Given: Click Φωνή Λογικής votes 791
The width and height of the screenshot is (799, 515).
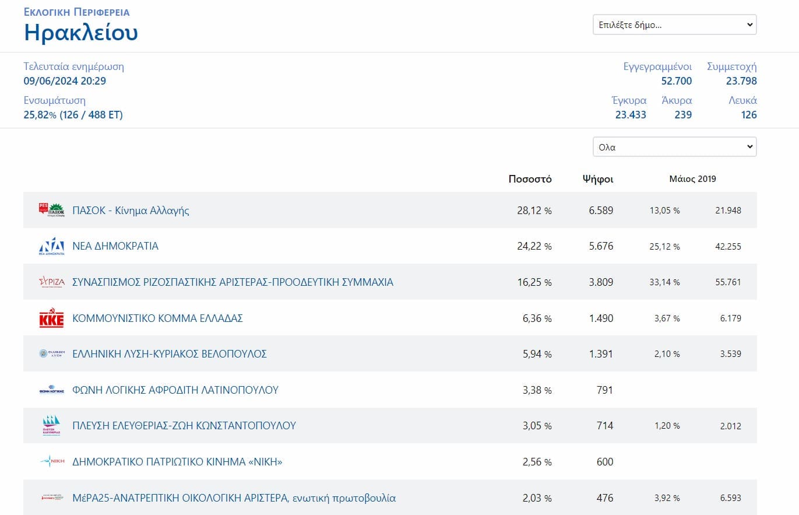Looking at the screenshot, I should point(605,390).
